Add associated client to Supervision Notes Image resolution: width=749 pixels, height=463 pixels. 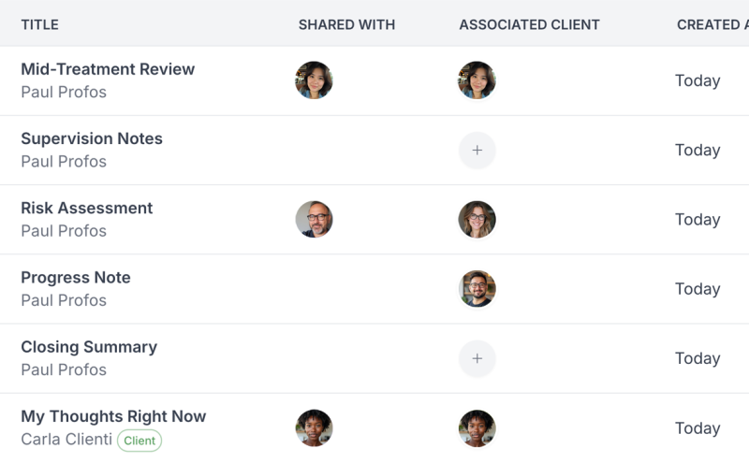point(477,150)
